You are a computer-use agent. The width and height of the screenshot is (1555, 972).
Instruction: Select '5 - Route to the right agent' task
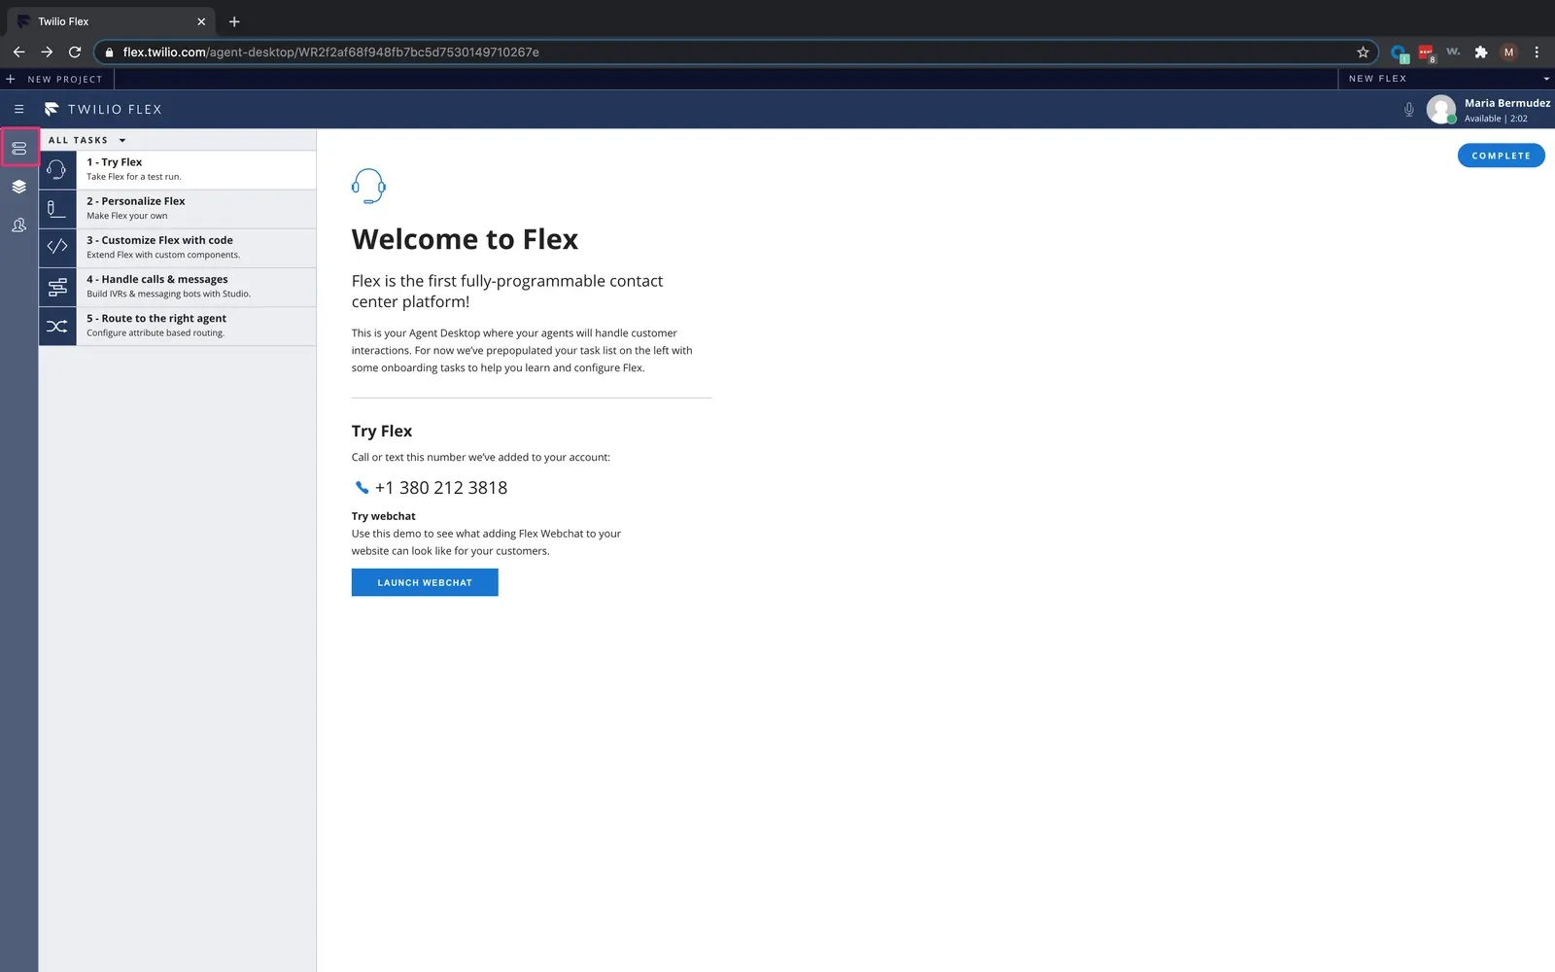click(x=177, y=326)
